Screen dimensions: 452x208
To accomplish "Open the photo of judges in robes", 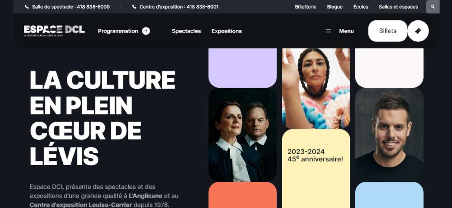I will [242, 135].
